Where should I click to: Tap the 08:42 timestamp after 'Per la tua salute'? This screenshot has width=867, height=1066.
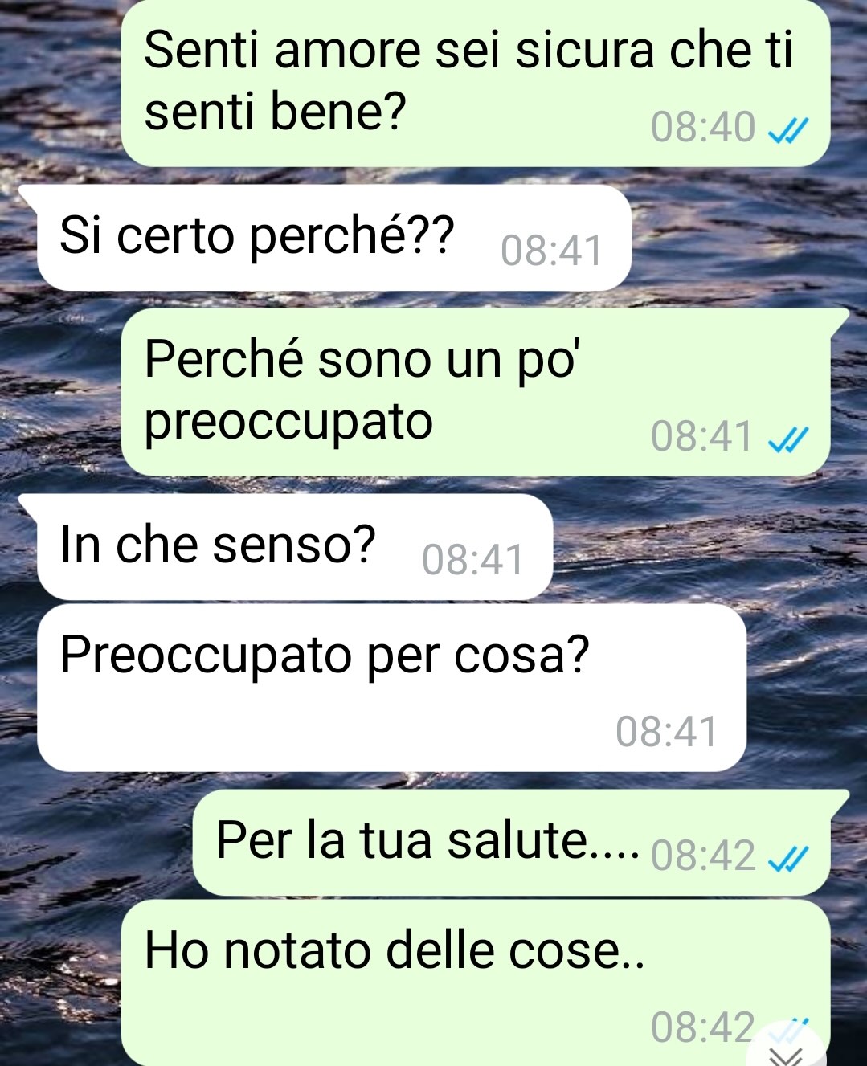703,856
